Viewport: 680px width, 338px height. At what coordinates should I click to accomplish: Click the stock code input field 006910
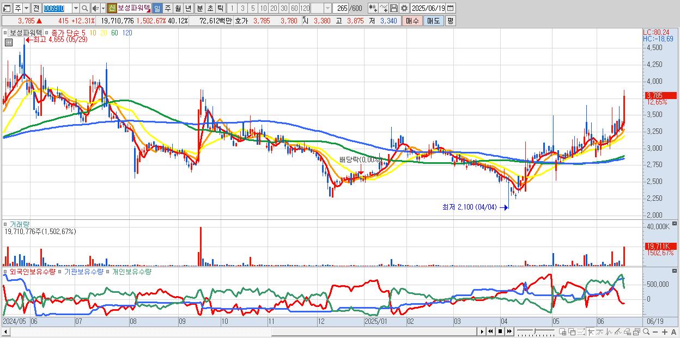[57, 8]
